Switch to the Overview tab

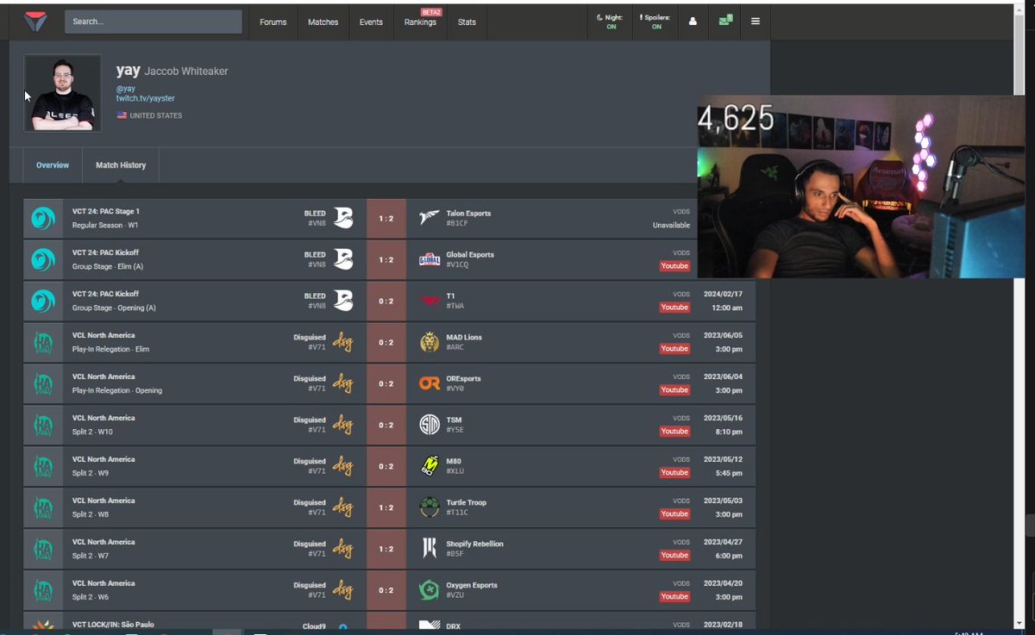pyautogui.click(x=53, y=165)
